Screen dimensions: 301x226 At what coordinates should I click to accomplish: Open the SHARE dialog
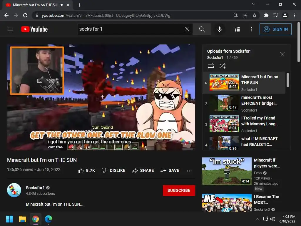143,170
